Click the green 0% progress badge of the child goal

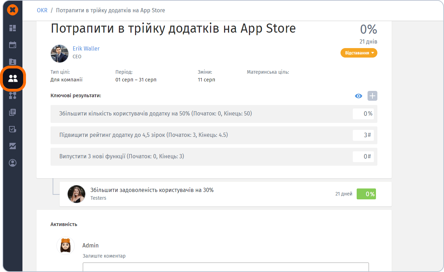click(366, 194)
